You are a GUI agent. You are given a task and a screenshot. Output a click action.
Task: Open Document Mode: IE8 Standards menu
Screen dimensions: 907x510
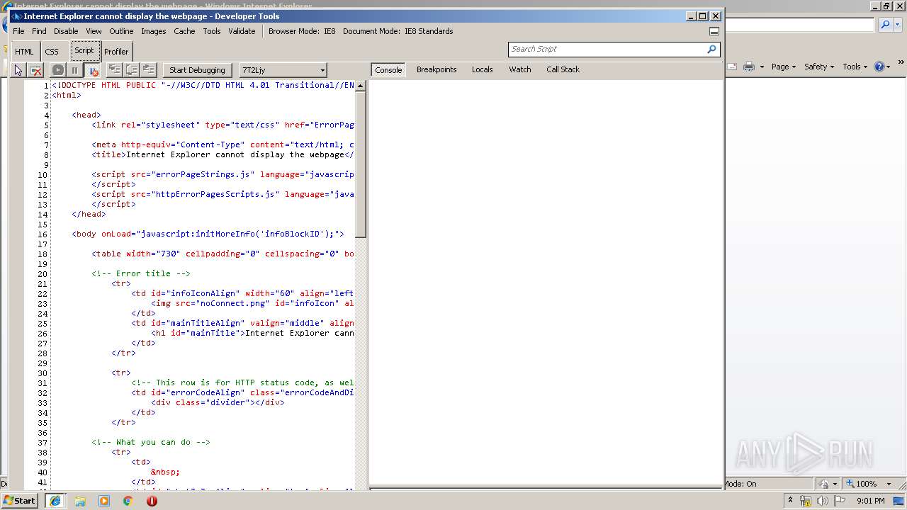pos(398,31)
